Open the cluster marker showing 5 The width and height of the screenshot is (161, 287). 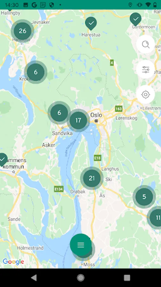coord(144,197)
